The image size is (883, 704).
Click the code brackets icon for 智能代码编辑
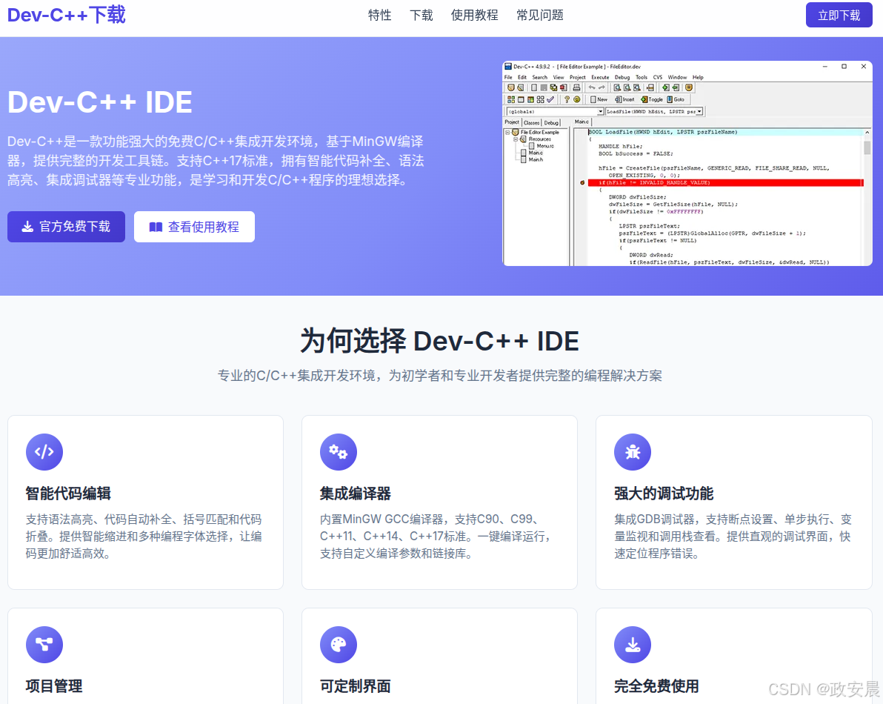point(44,452)
